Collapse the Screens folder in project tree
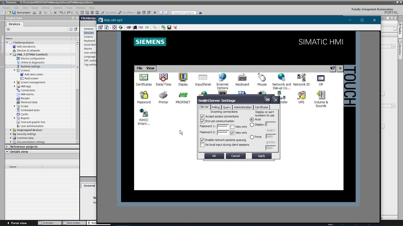This screenshot has height=226, width=403. click(14, 70)
